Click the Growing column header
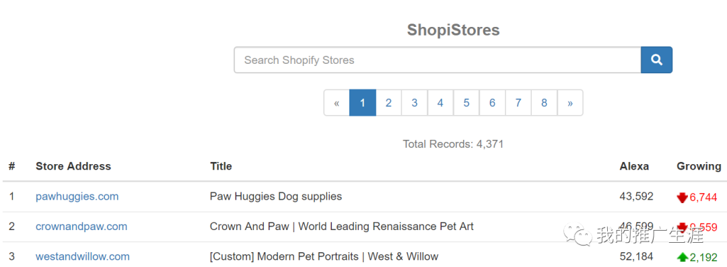727x267 pixels. coord(699,166)
